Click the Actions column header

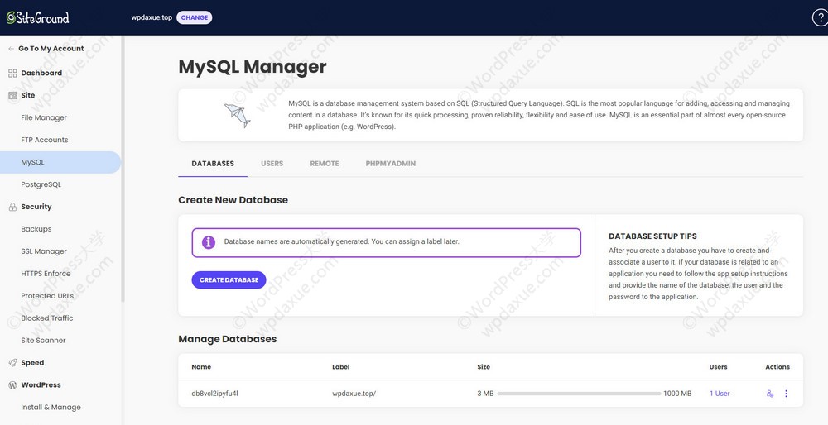tap(777, 367)
